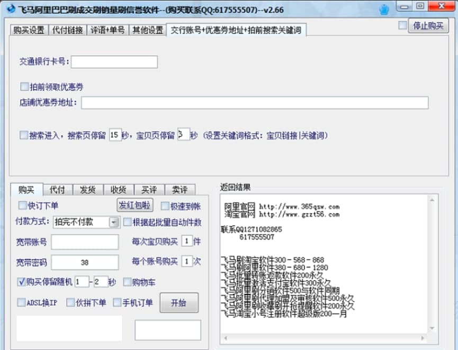The image size is (458, 350).
Task: Click the http://www.365qsw.com text
Action: pyautogui.click(x=299, y=207)
